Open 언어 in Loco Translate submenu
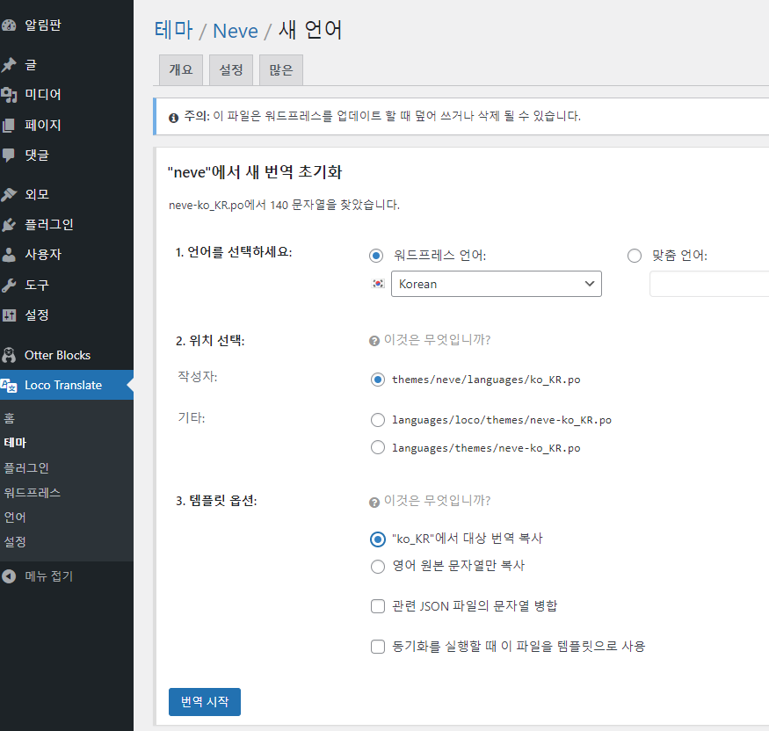Viewport: 769px width, 731px height. click(x=15, y=517)
